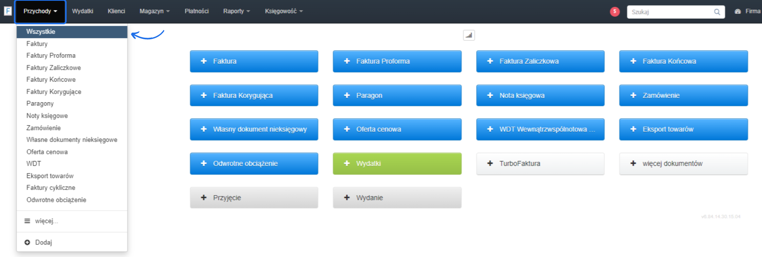Screen dimensions: 762x257
Task: Click the green Wydatki button
Action: point(397,163)
